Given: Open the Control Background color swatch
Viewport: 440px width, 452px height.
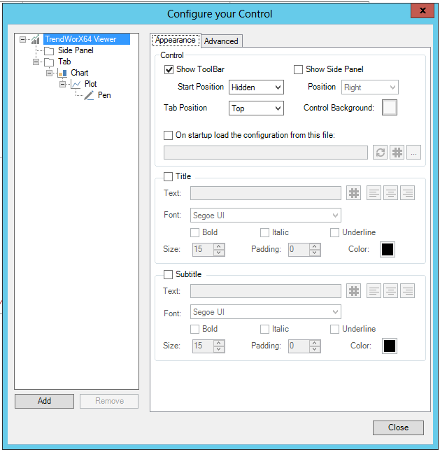Looking at the screenshot, I should pos(389,108).
